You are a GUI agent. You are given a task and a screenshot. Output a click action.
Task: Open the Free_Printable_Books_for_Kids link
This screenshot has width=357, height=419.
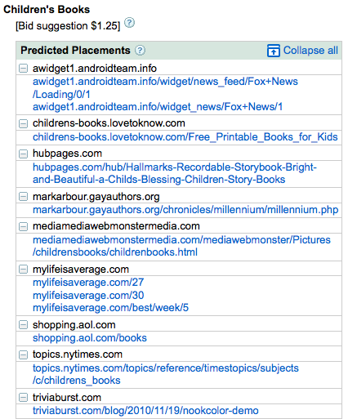(185, 137)
